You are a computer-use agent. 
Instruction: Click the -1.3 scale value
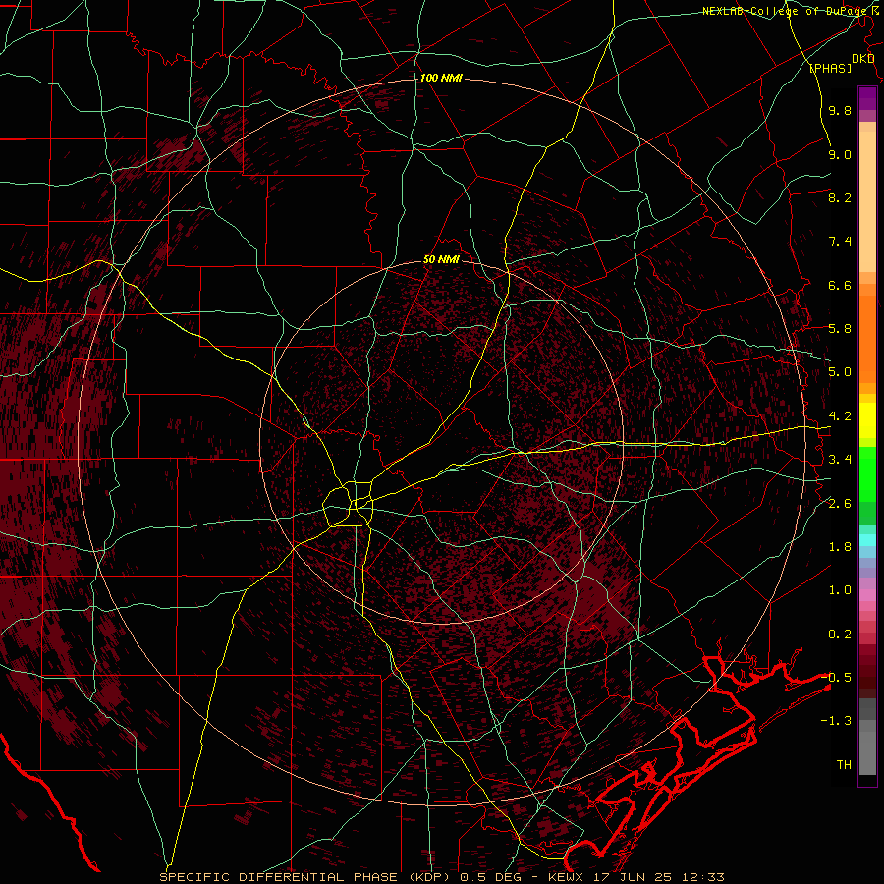tap(836, 721)
